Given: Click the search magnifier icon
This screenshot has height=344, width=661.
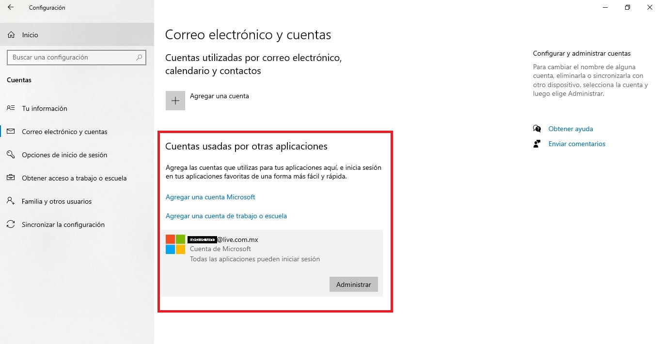Looking at the screenshot, I should [x=139, y=58].
